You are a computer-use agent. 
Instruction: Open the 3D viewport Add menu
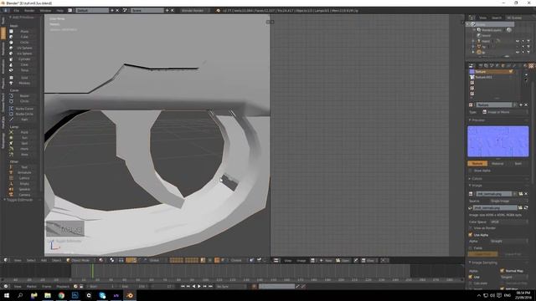(44, 260)
